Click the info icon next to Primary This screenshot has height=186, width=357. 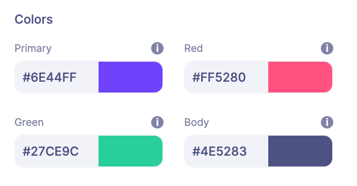click(157, 48)
